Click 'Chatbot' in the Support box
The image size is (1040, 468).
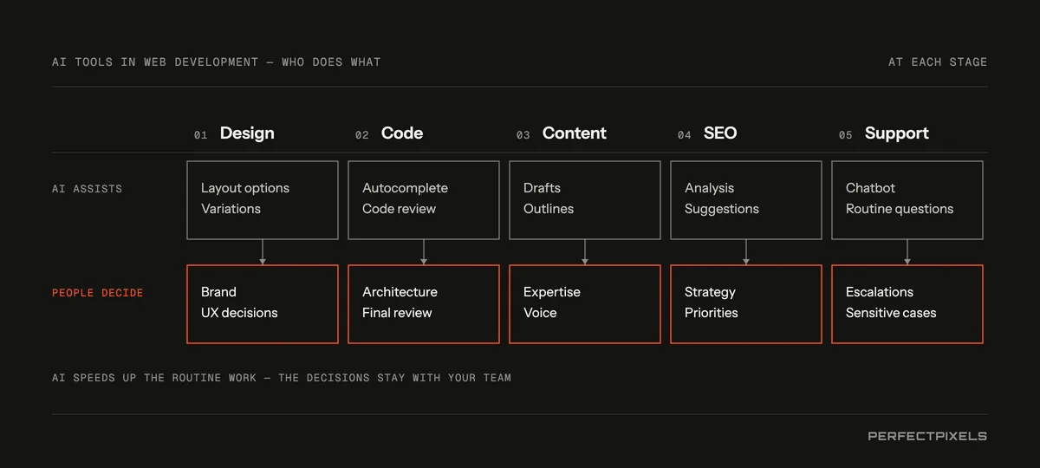(x=870, y=188)
